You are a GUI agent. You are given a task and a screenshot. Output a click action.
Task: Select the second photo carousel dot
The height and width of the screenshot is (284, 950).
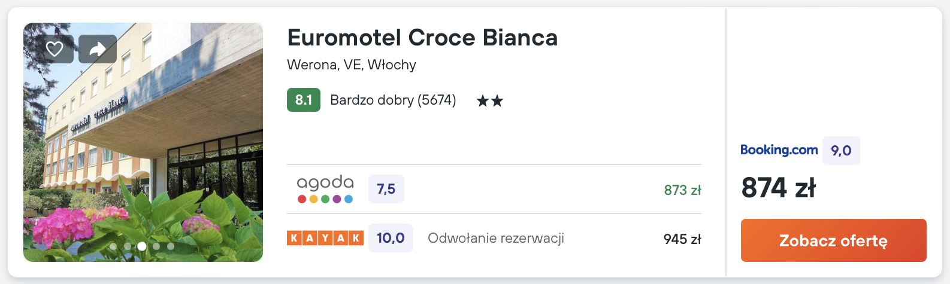(128, 246)
